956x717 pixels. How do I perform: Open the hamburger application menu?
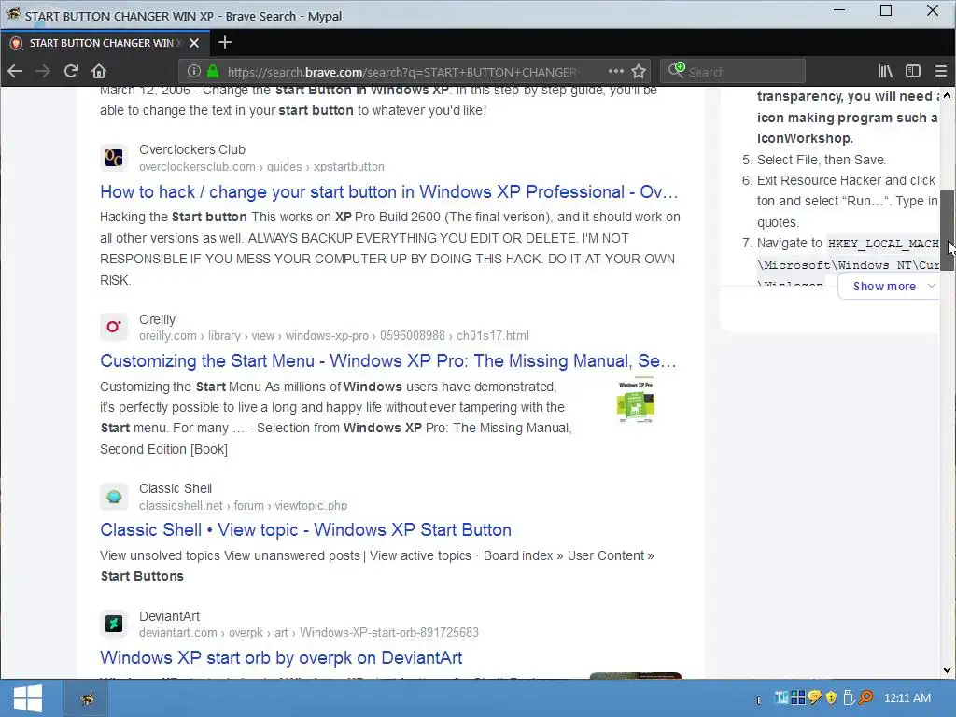[941, 71]
